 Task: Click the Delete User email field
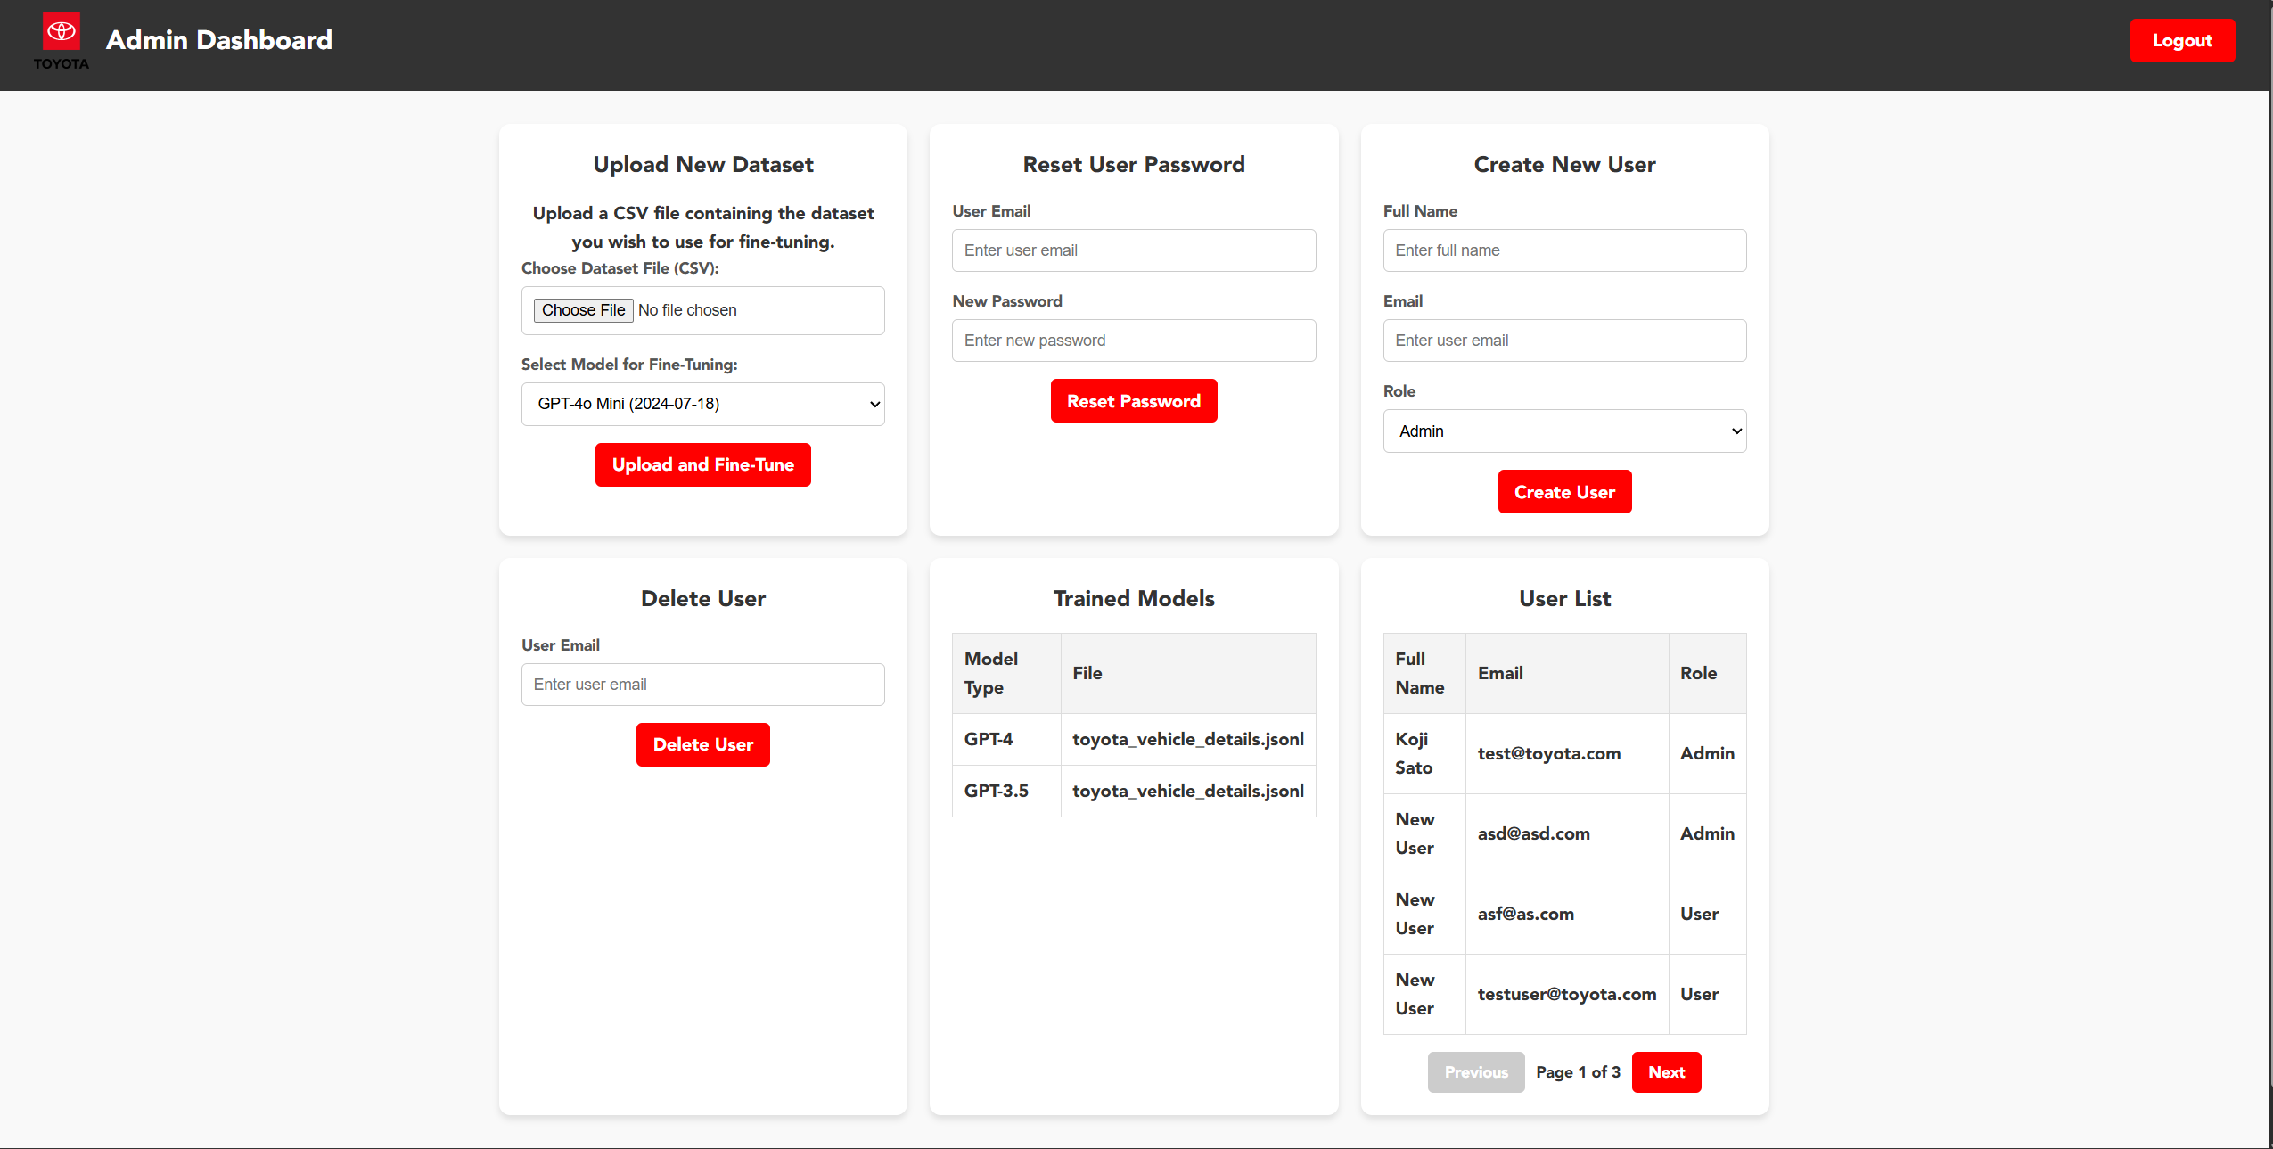click(702, 685)
